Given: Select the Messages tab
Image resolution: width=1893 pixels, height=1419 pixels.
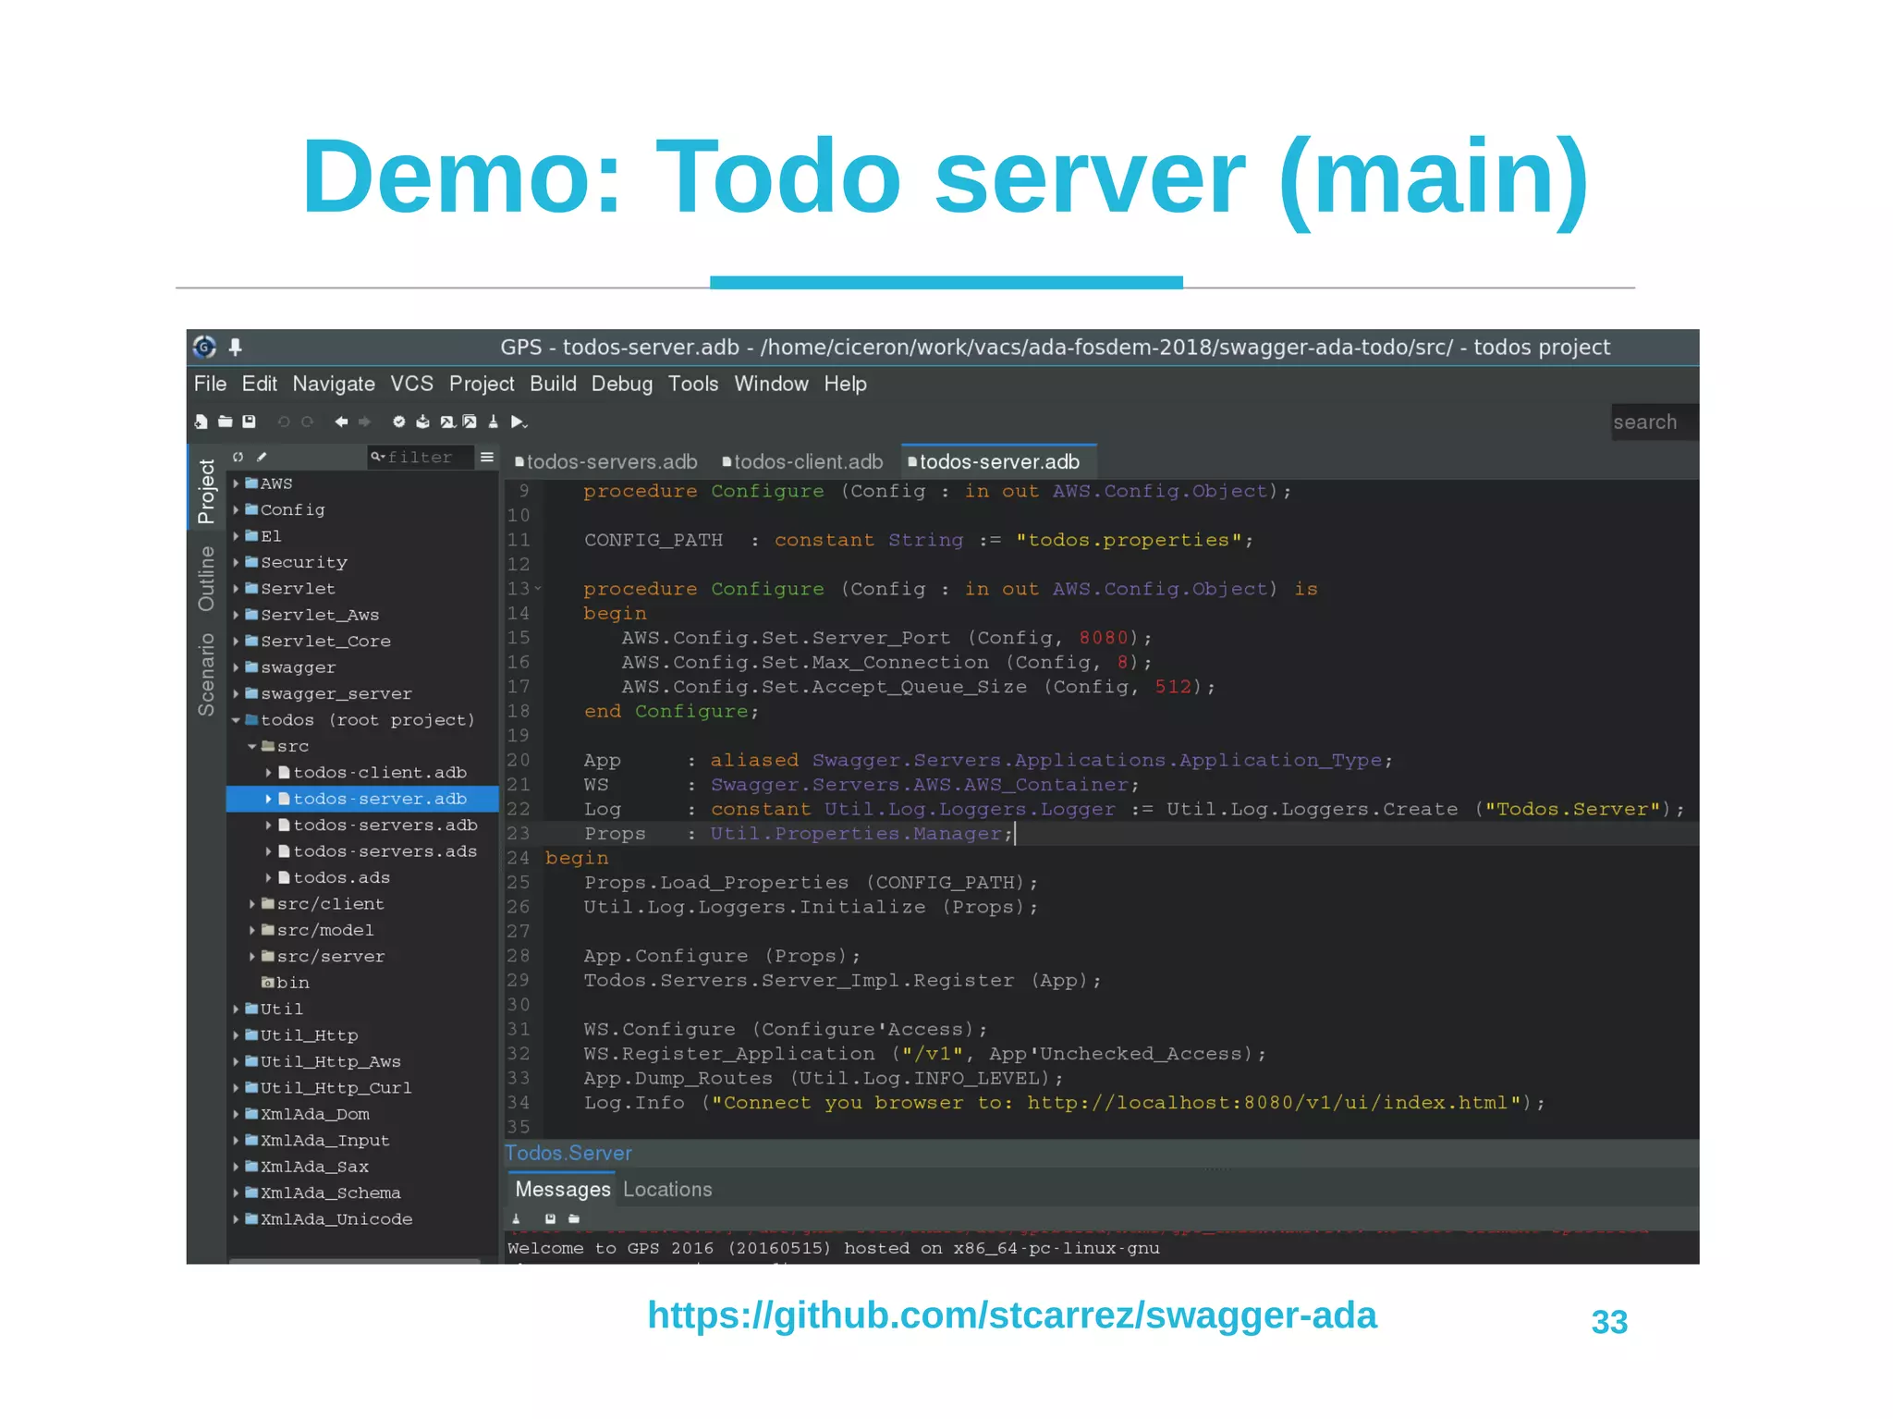Looking at the screenshot, I should coord(563,1190).
